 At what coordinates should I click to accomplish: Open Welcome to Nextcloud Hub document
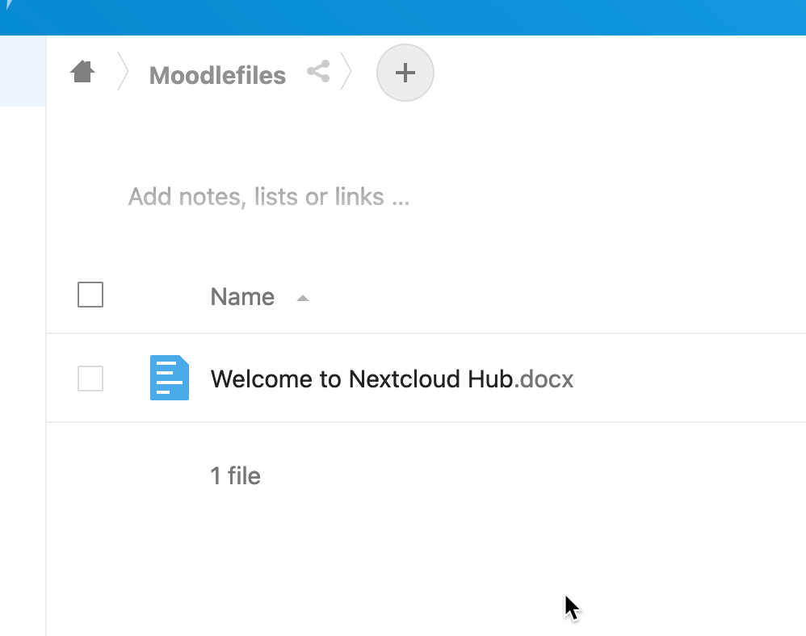click(x=362, y=379)
